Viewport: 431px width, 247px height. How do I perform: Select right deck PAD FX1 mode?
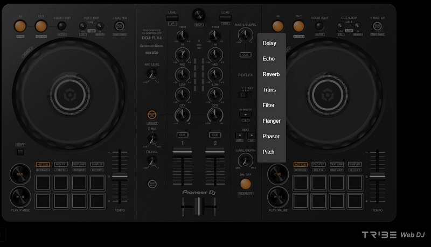(318, 164)
